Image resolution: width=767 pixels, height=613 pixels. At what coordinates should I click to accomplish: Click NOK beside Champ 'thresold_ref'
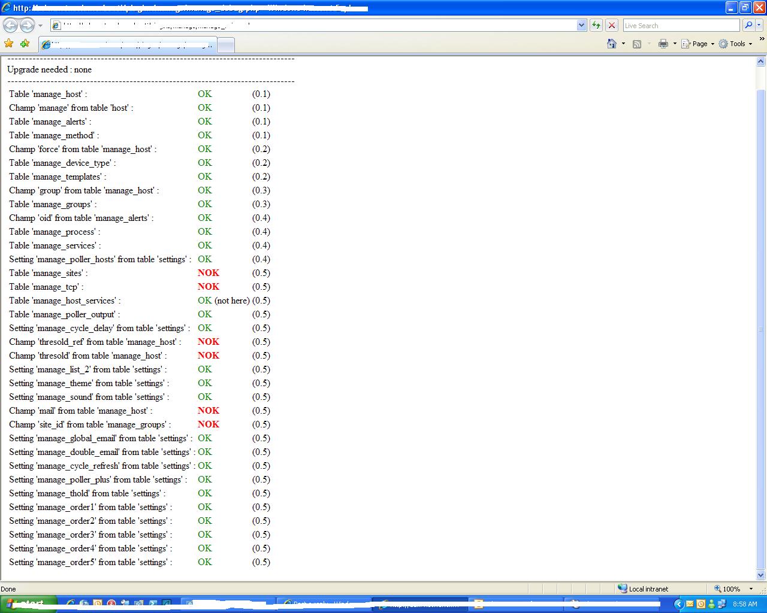(209, 342)
